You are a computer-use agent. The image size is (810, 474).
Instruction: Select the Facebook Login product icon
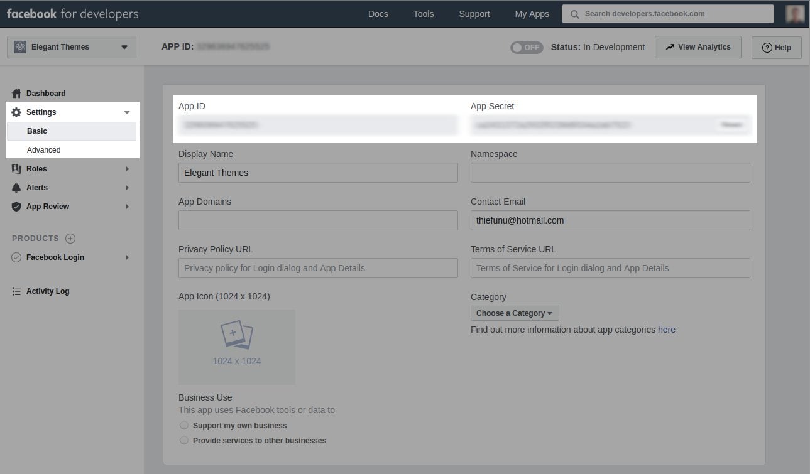(x=17, y=257)
